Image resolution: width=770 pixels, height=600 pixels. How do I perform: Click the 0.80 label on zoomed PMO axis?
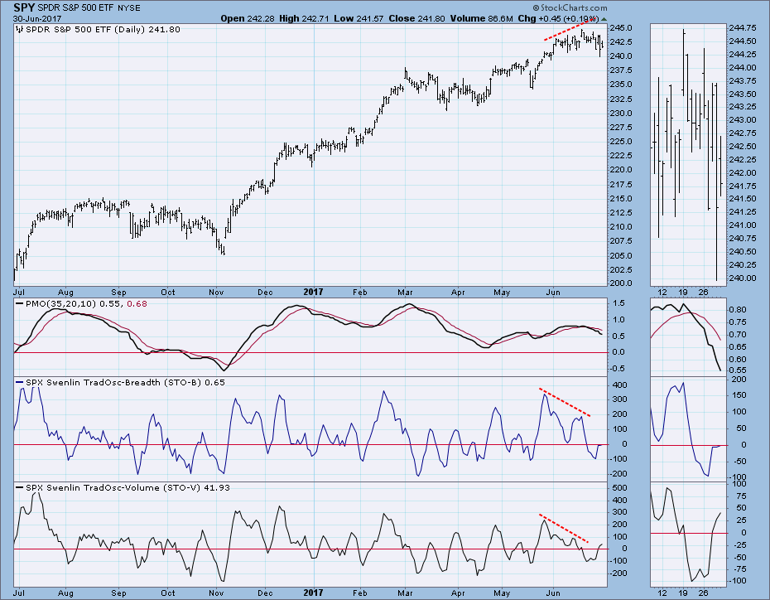[x=739, y=310]
